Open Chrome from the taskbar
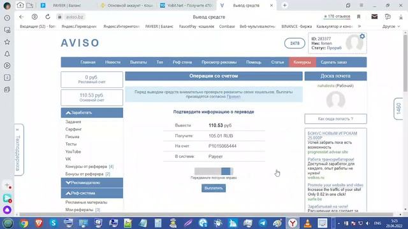Viewport: 408px width, 229px height. click(x=24, y=223)
